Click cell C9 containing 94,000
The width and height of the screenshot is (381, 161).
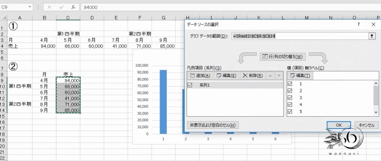68,80
